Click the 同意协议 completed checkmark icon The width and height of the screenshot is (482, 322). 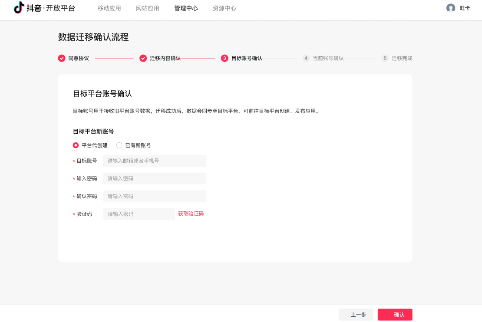pyautogui.click(x=62, y=58)
